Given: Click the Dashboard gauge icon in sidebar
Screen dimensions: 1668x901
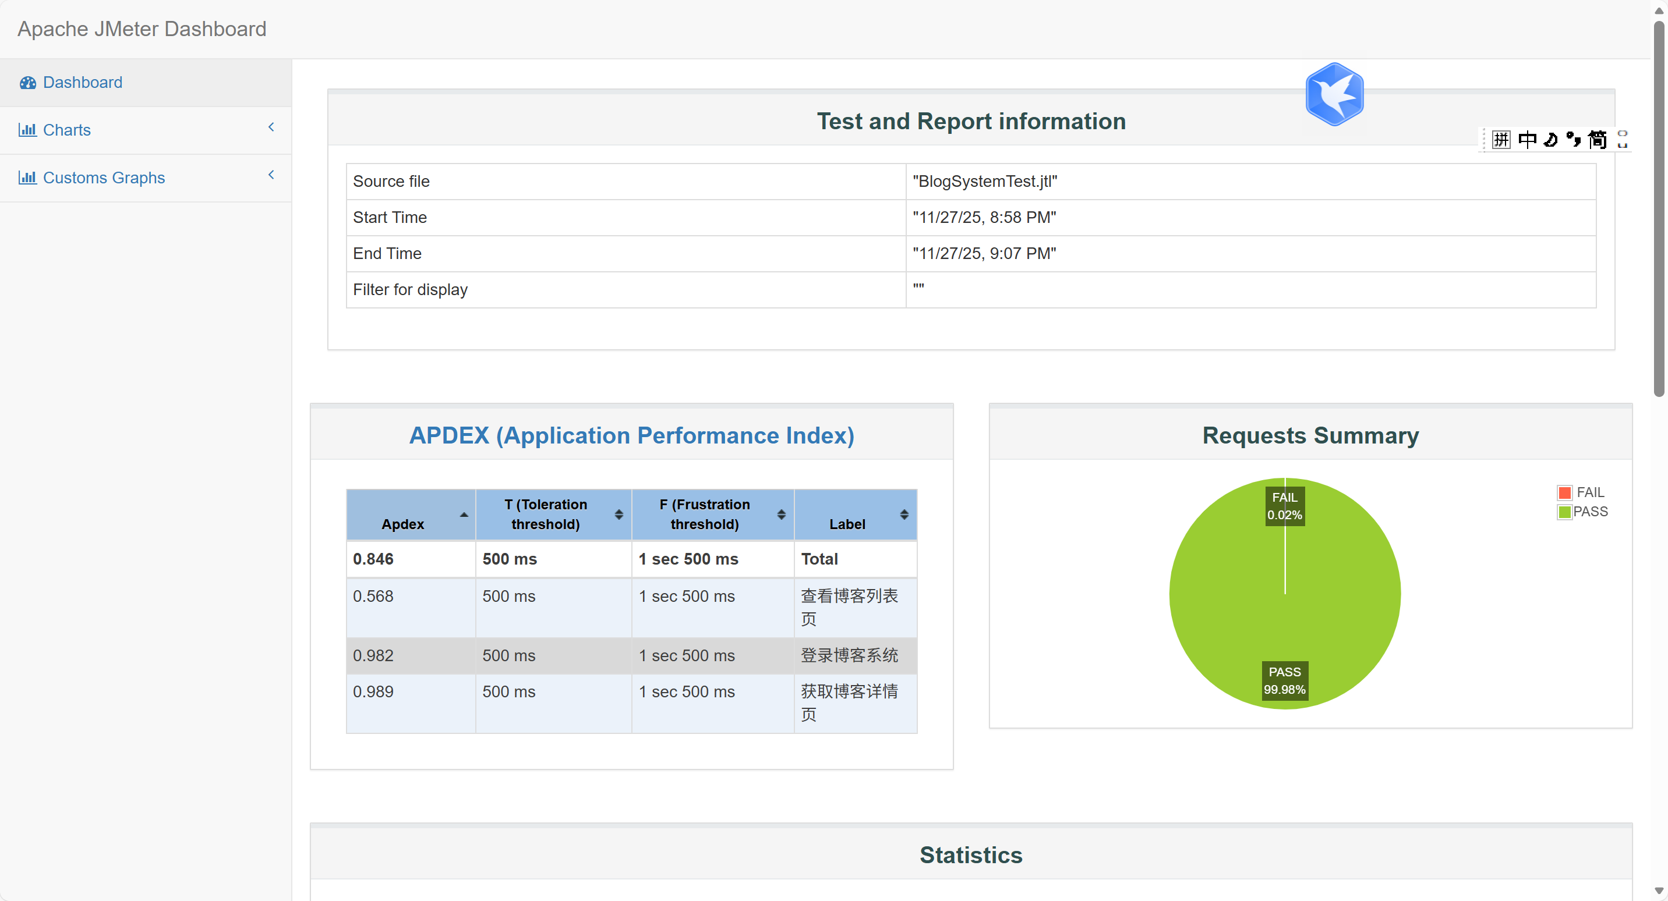Looking at the screenshot, I should pos(27,83).
